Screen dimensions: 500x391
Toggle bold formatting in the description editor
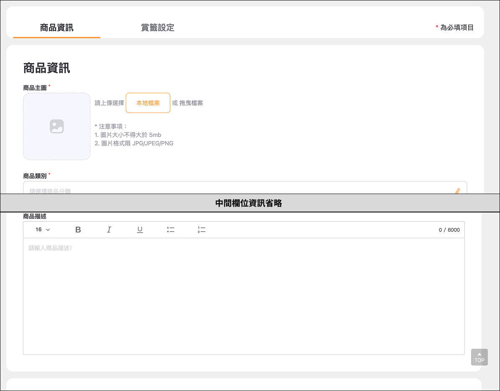pos(78,230)
